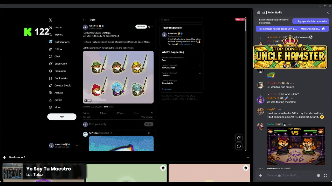This screenshot has height=186, width=332.
Task: Click Agregar a la lista de canales
Action: click(x=311, y=21)
